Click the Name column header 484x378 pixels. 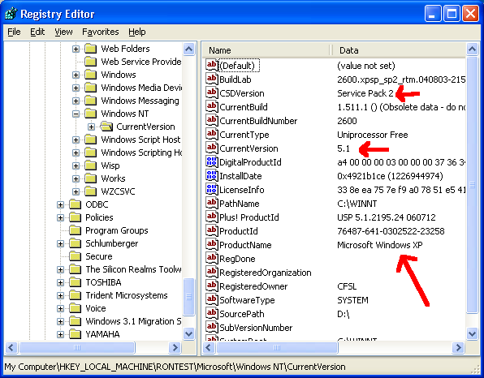click(266, 50)
